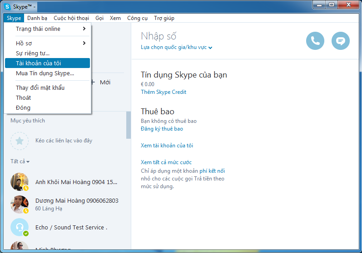The height and width of the screenshot is (253, 362).
Task: Open the Tất cả contact filter dropdown
Action: 20,161
